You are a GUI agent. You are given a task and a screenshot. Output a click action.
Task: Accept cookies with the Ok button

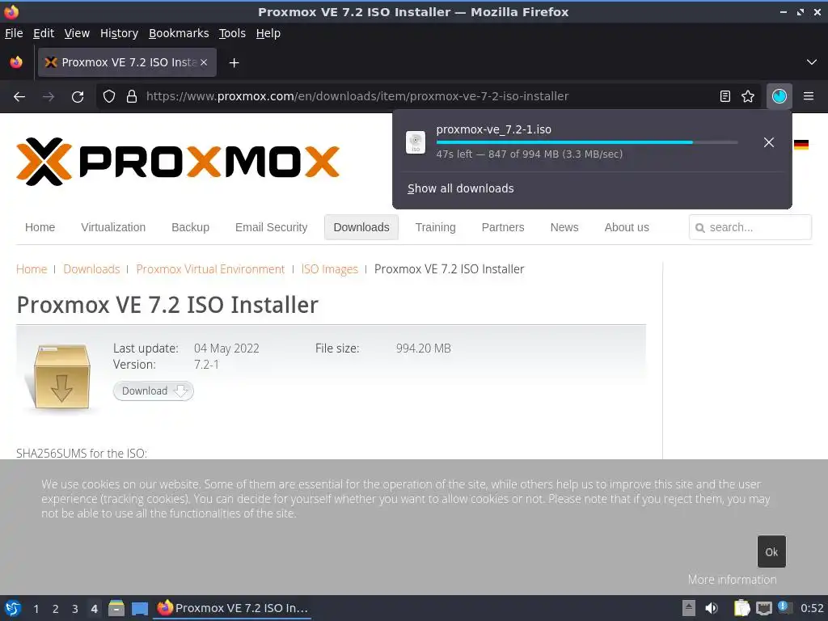(x=771, y=551)
